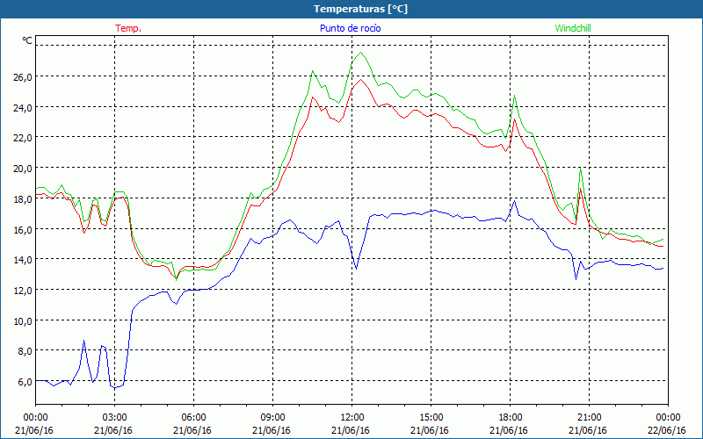
Task: Click the '15:00' time axis label
Action: pyautogui.click(x=431, y=417)
